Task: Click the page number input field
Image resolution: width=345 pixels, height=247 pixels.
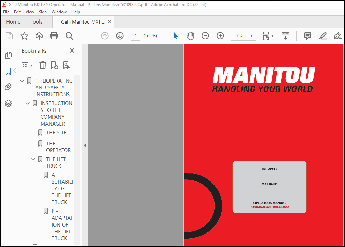Action: click(x=136, y=36)
